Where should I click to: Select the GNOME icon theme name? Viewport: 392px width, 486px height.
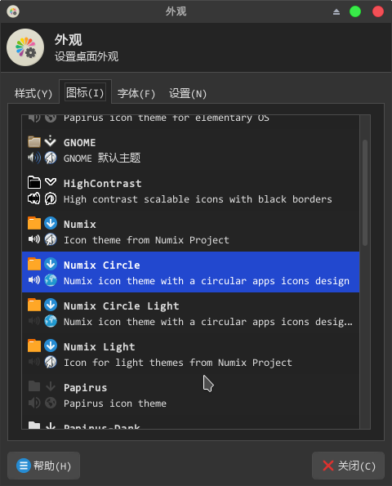(80, 143)
